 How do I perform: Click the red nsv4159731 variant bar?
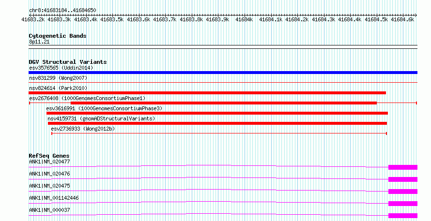[x=217, y=123]
